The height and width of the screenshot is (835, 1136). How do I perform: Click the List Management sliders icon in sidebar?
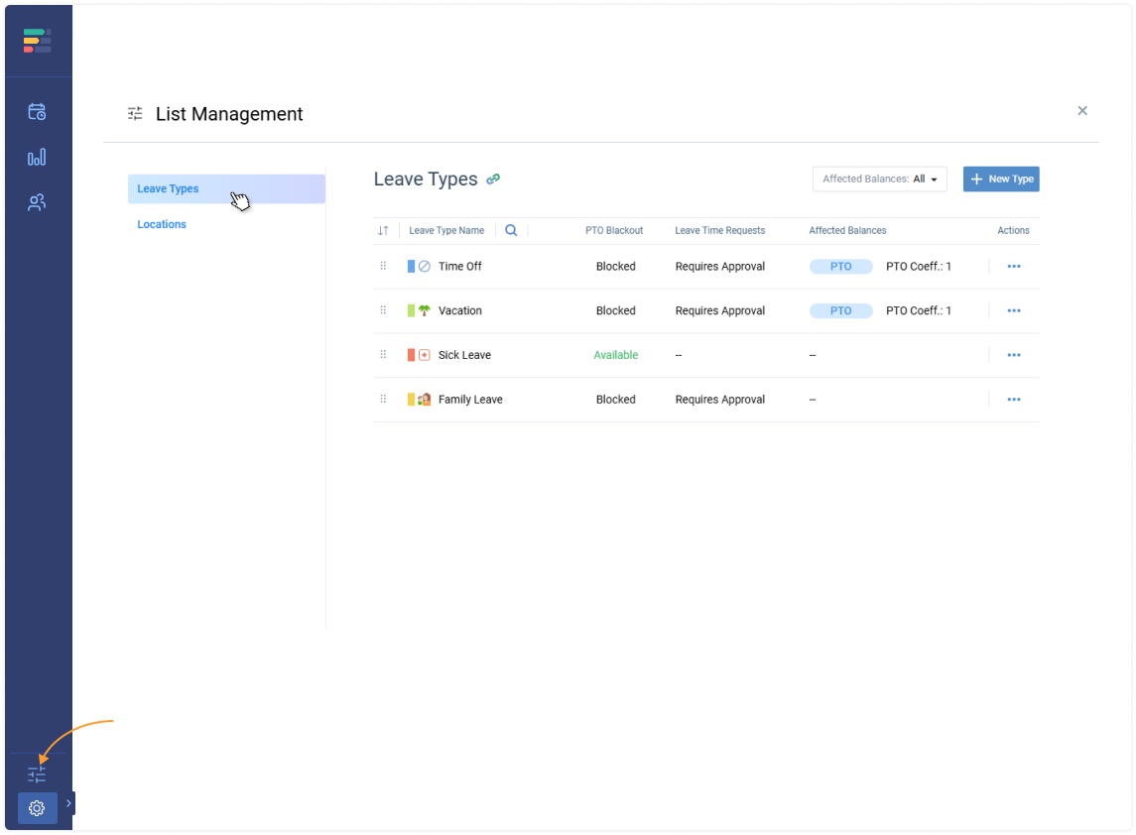coord(37,775)
